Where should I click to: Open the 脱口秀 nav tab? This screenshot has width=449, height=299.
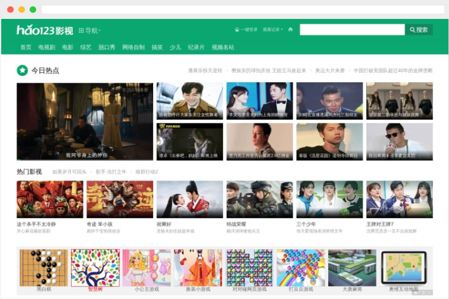(x=107, y=47)
